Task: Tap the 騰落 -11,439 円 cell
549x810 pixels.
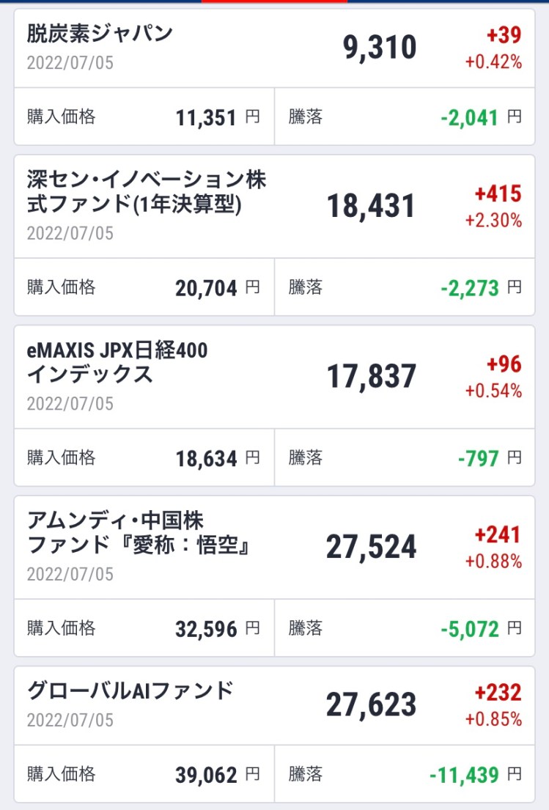Action: (x=405, y=775)
